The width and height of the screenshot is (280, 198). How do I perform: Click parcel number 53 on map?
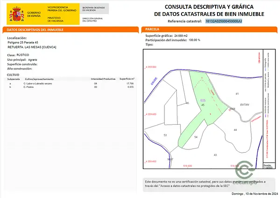(165, 135)
